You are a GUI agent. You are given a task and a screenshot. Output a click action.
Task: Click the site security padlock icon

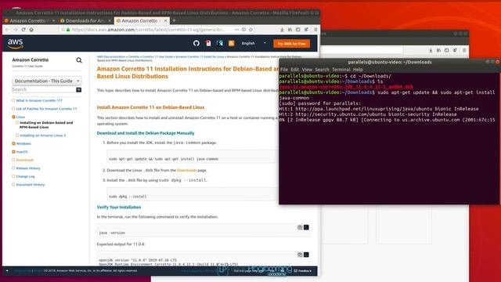point(68,30)
